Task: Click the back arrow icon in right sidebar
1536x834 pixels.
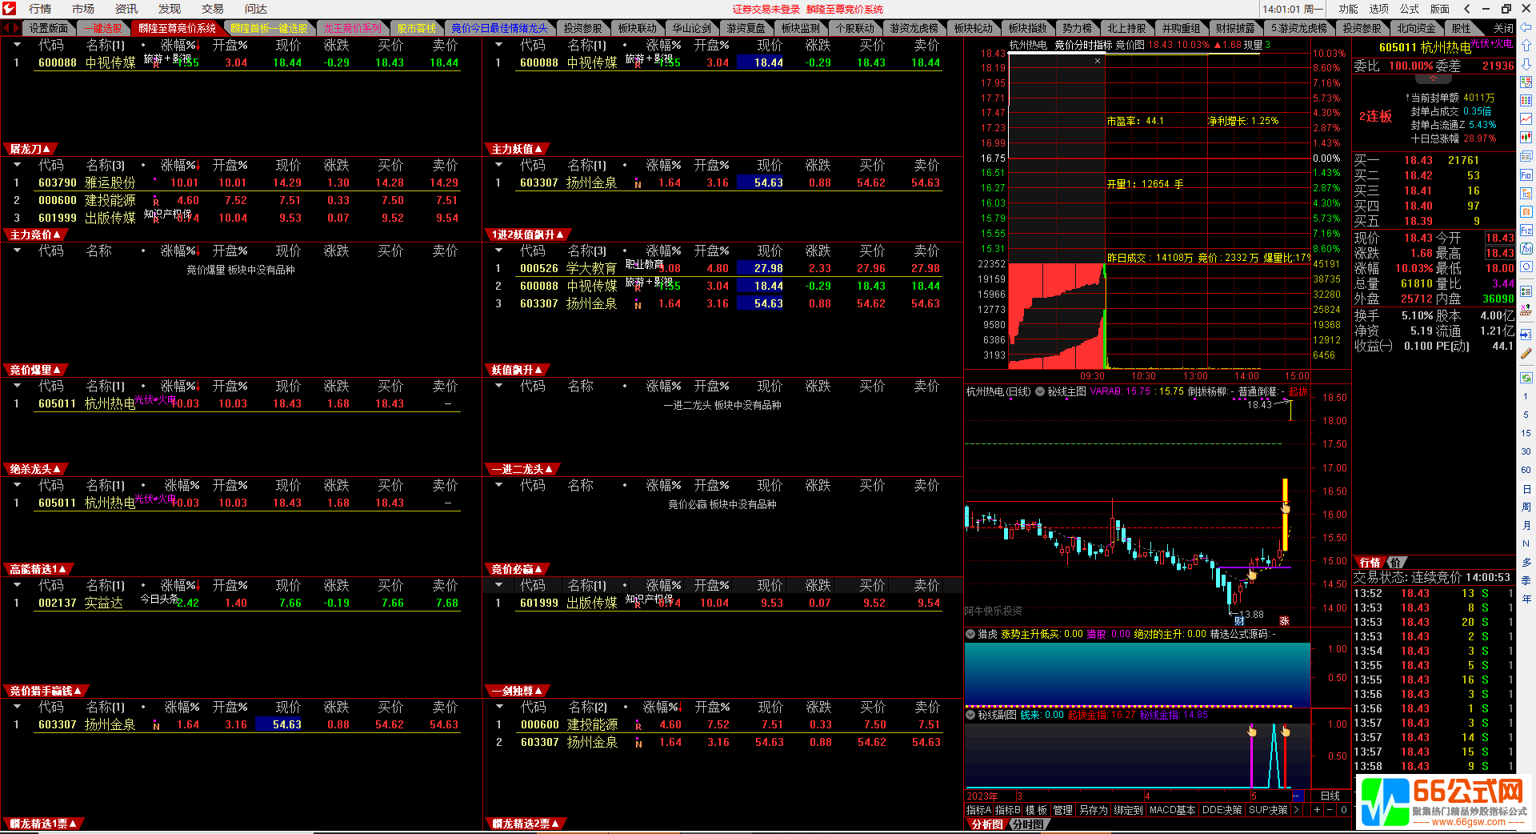Action: [x=1526, y=28]
